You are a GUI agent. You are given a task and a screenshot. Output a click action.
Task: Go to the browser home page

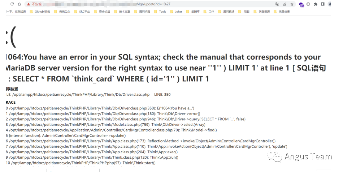pyautogui.click(x=19, y=4)
